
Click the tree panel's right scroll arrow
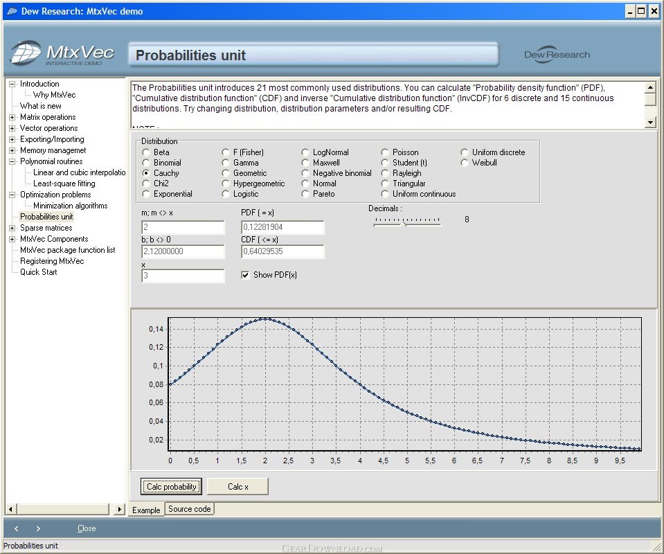click(119, 509)
